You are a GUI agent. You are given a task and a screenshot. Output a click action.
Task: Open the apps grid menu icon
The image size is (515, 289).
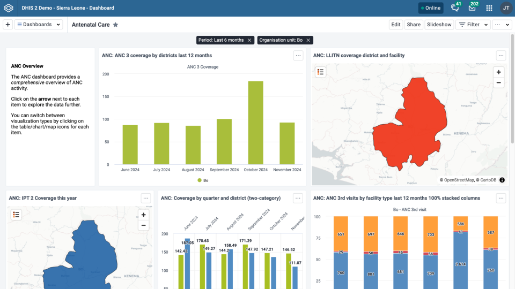[489, 8]
